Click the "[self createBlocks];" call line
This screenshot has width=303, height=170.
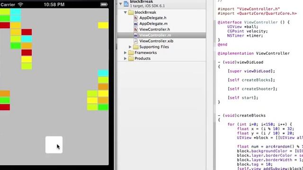tap(251, 80)
